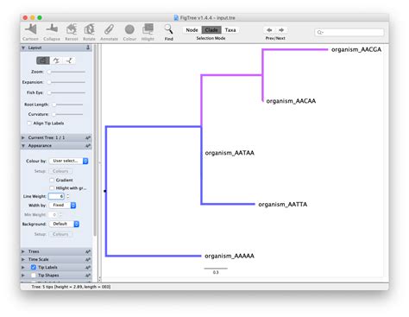
Task: Select polar tree layout icon
Action: (56, 60)
